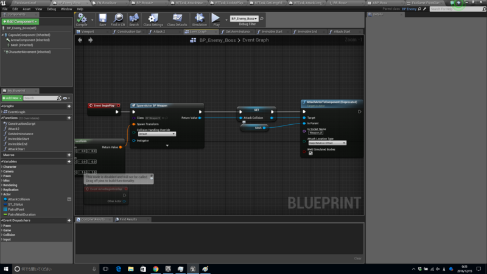Viewport: 487px width, 274px height.
Task: Open Class Defaults
Action: click(x=177, y=19)
